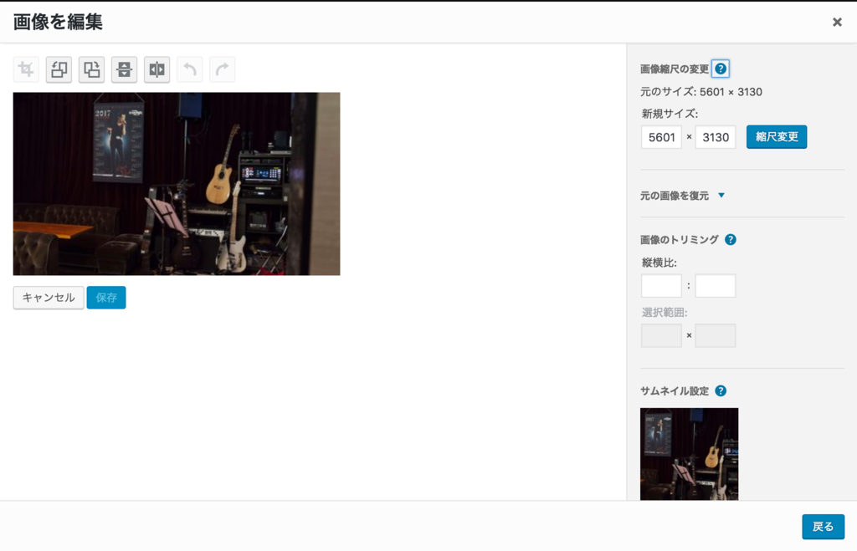The width and height of the screenshot is (857, 551).
Task: Click the height field showing 3130
Action: 716,137
